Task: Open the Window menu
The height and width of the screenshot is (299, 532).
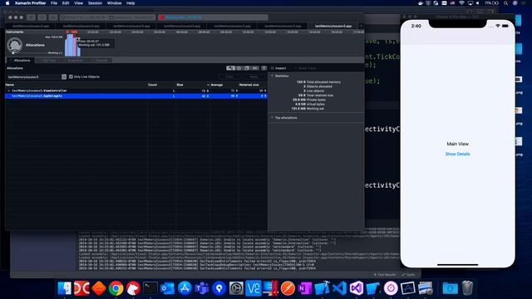Action: coord(114,3)
